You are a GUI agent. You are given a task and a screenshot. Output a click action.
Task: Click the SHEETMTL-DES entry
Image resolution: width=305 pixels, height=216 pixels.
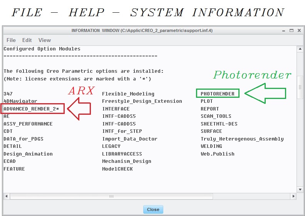pyautogui.click(x=219, y=124)
